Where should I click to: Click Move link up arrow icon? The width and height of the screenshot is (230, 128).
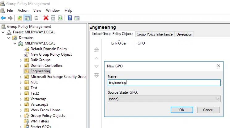tap(96, 58)
